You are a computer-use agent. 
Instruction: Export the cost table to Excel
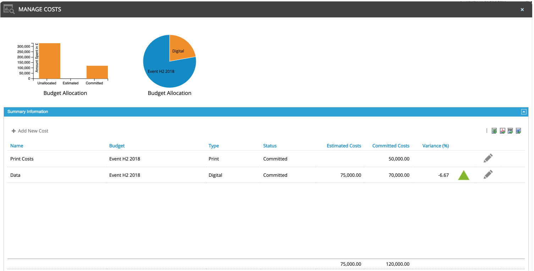(494, 131)
